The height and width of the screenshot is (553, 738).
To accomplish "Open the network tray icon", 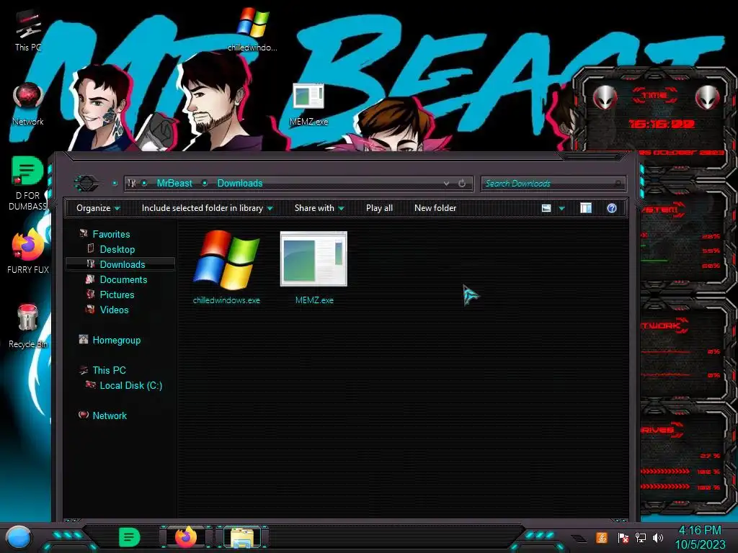I will click(x=641, y=537).
